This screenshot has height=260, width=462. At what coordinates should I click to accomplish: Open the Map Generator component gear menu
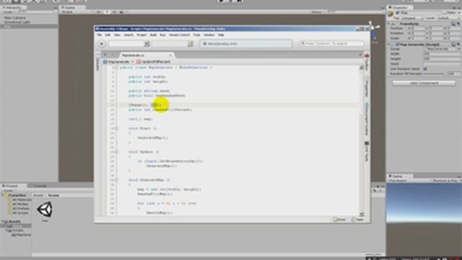(x=458, y=45)
